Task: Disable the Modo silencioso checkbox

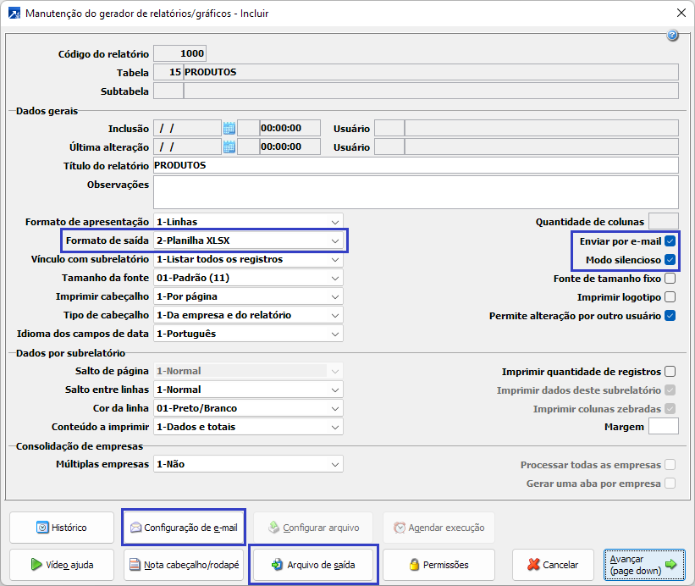Action: pyautogui.click(x=670, y=260)
